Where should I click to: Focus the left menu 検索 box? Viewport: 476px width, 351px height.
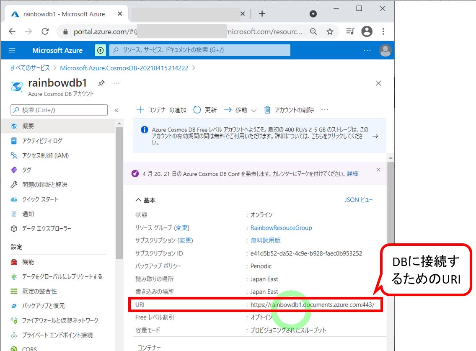click(59, 110)
